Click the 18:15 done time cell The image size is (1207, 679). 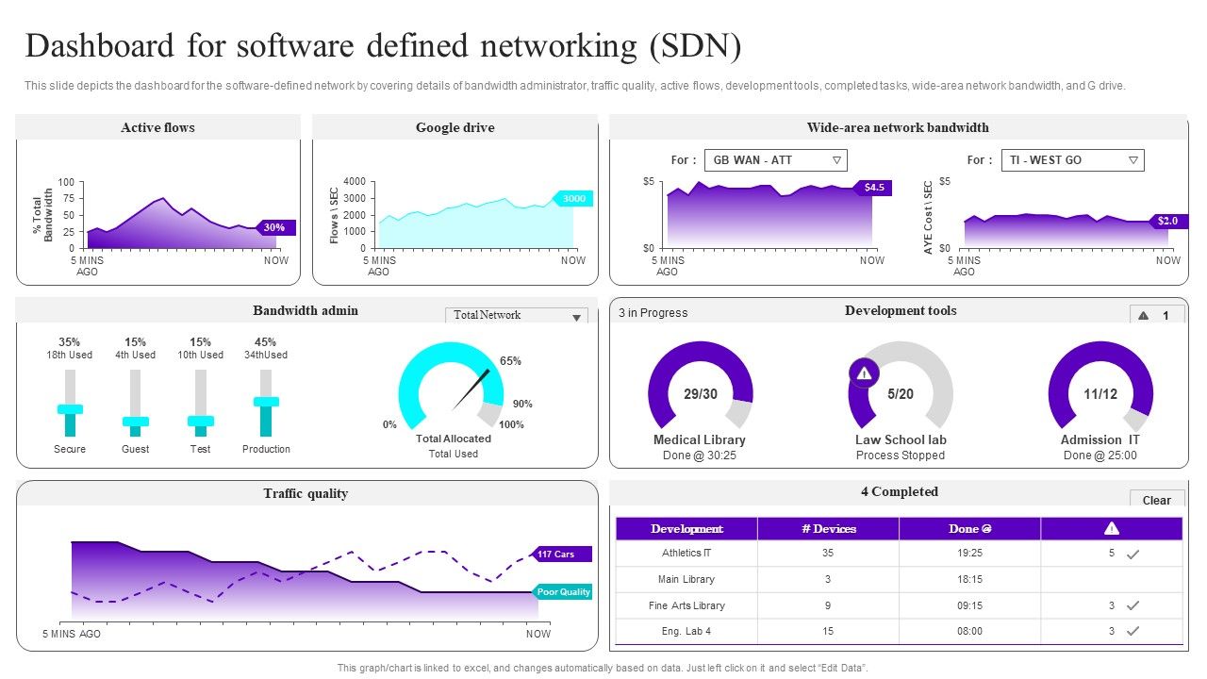pyautogui.click(x=969, y=579)
